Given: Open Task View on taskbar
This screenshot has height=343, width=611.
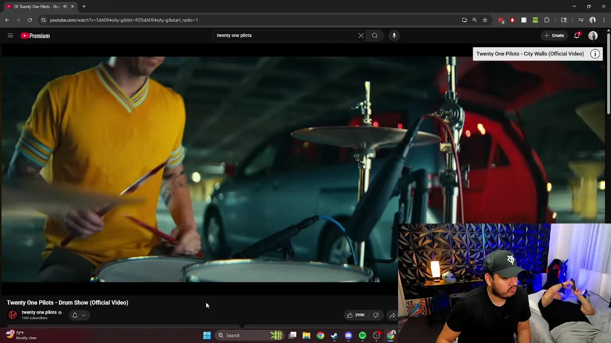Looking at the screenshot, I should (x=293, y=335).
